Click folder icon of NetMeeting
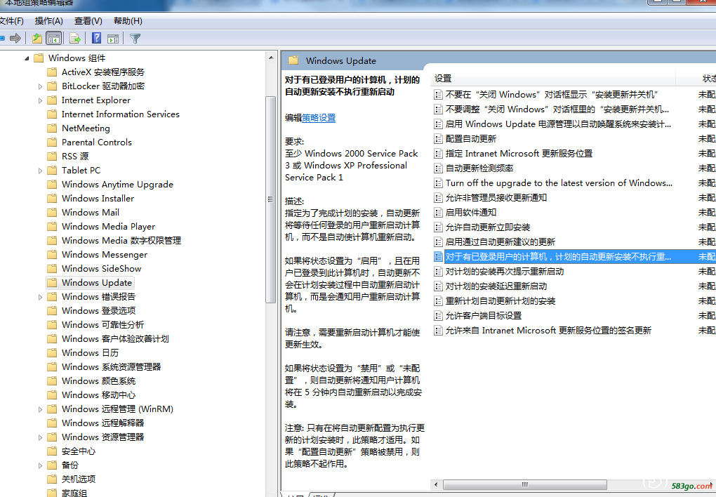The height and width of the screenshot is (497, 716). tap(53, 128)
